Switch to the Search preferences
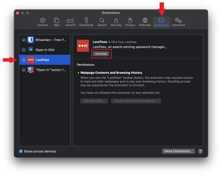The width and height of the screenshot is (222, 176). (102, 22)
